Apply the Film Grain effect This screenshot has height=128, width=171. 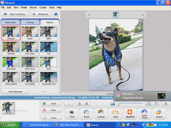30,48
